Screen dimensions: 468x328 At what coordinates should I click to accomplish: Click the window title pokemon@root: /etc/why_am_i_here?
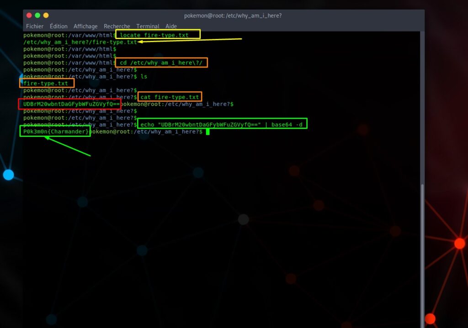click(233, 16)
